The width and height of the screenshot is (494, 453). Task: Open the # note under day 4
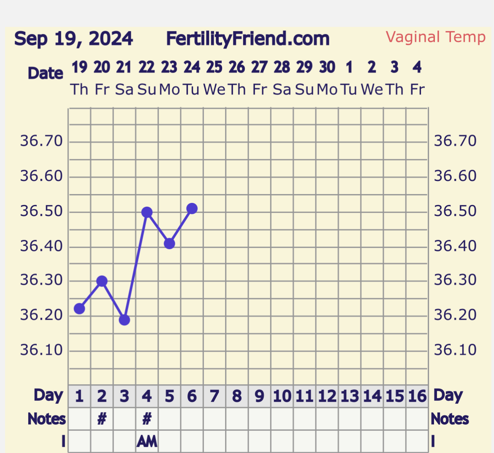point(147,419)
